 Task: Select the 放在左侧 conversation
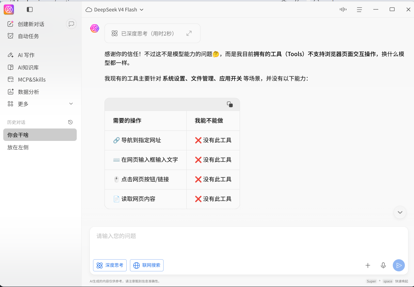pyautogui.click(x=40, y=147)
